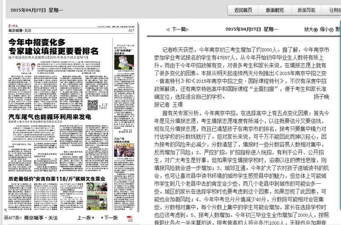Viewport: 341px width, 225px height.
Task: Open the 版面概览 tab
Action: coord(275,10)
